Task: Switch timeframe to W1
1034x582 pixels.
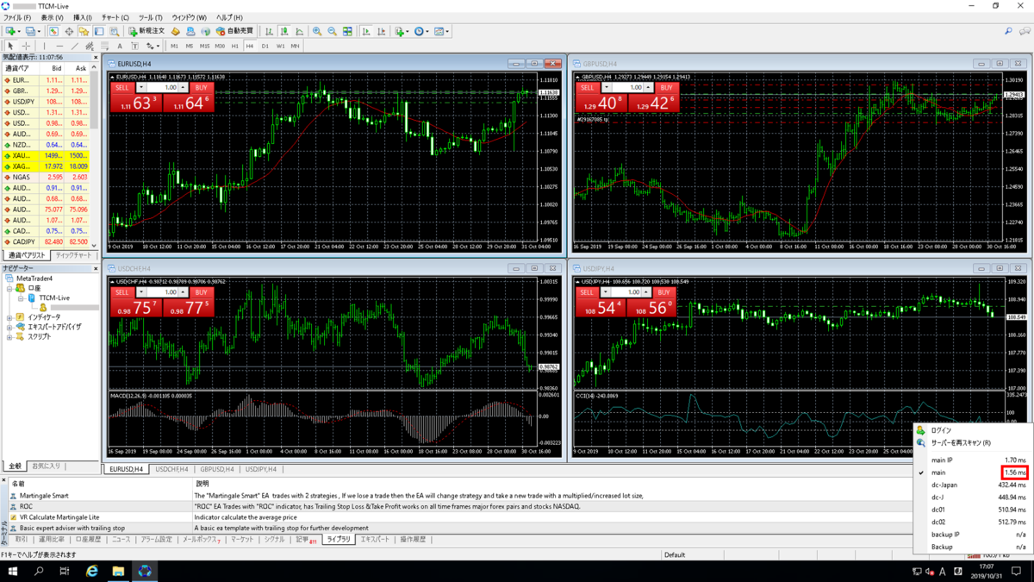Action: (x=280, y=46)
